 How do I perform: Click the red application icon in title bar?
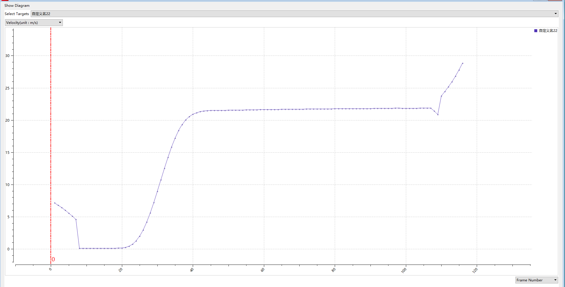[x=5, y=0]
